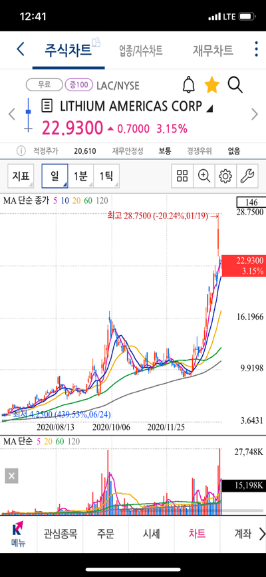Viewport: 266px width, 577px height.
Task: Open 시세 bottom tab
Action: pyautogui.click(x=152, y=534)
